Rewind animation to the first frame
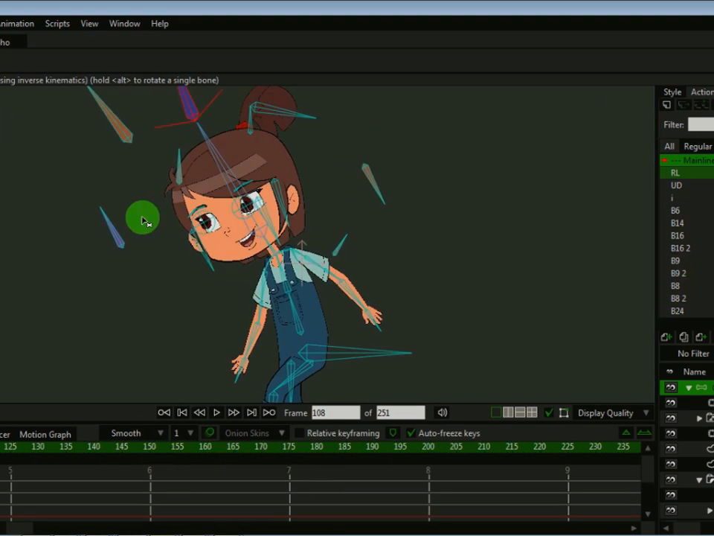The height and width of the screenshot is (536, 714). pyautogui.click(x=164, y=413)
